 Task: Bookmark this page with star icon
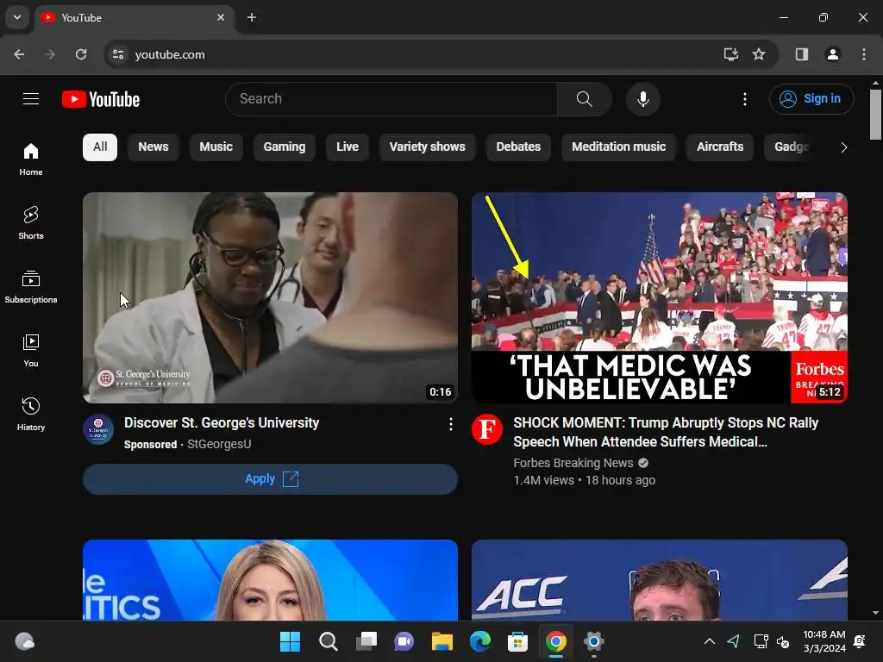click(x=759, y=54)
